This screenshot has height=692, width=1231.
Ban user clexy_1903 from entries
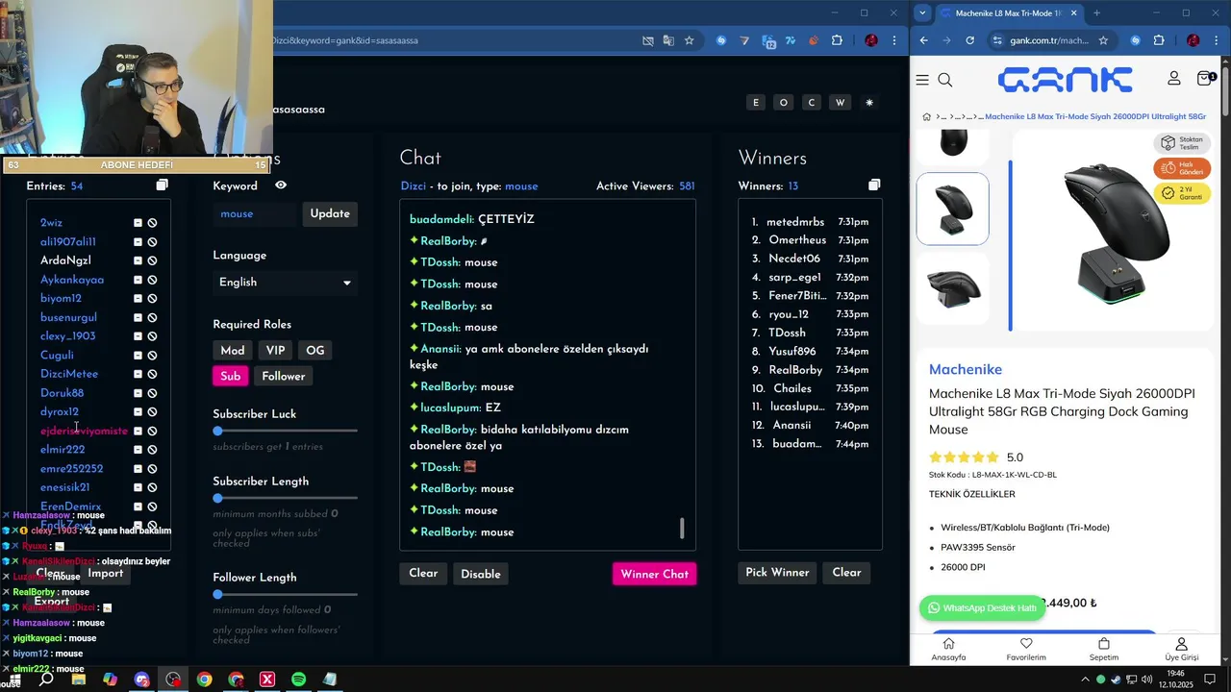coord(152,336)
